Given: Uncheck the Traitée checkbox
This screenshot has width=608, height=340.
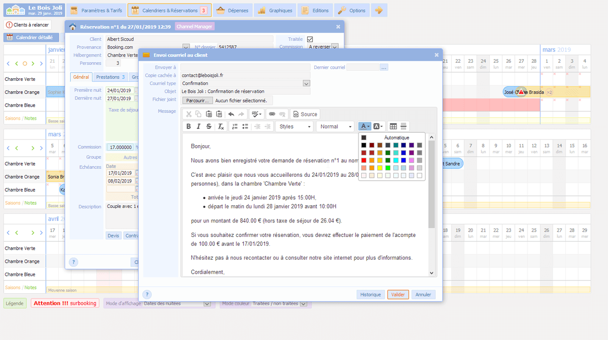Looking at the screenshot, I should [x=310, y=39].
